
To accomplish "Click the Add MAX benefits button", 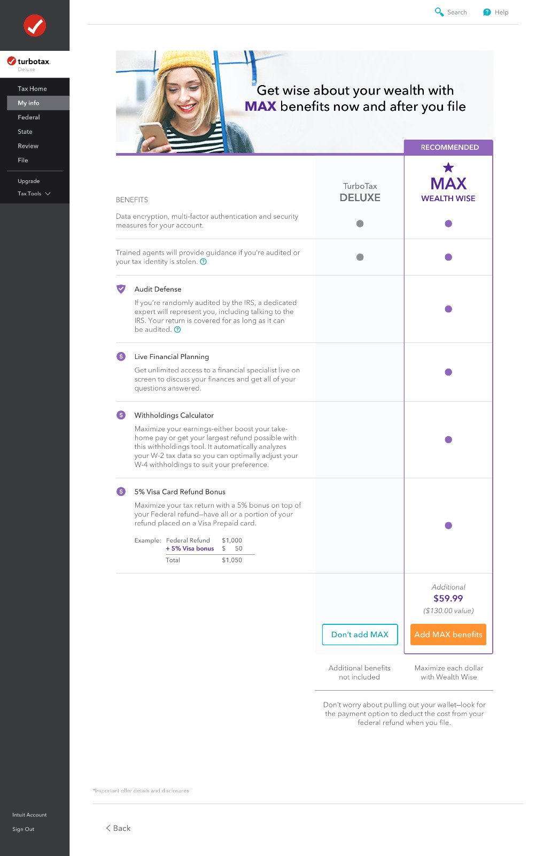I will [x=448, y=635].
